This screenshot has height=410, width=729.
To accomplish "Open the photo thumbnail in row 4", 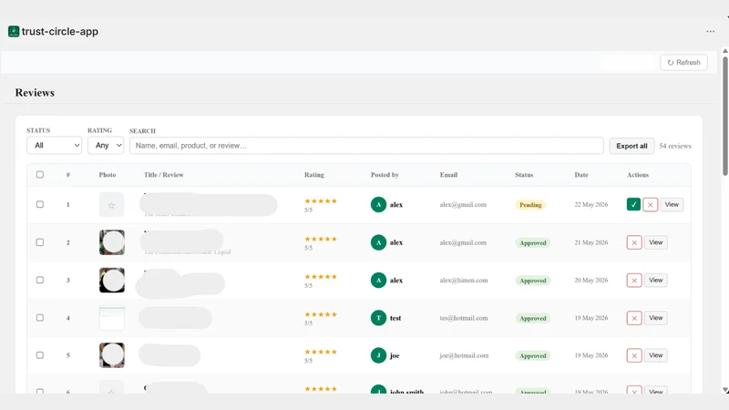I will pos(111,317).
